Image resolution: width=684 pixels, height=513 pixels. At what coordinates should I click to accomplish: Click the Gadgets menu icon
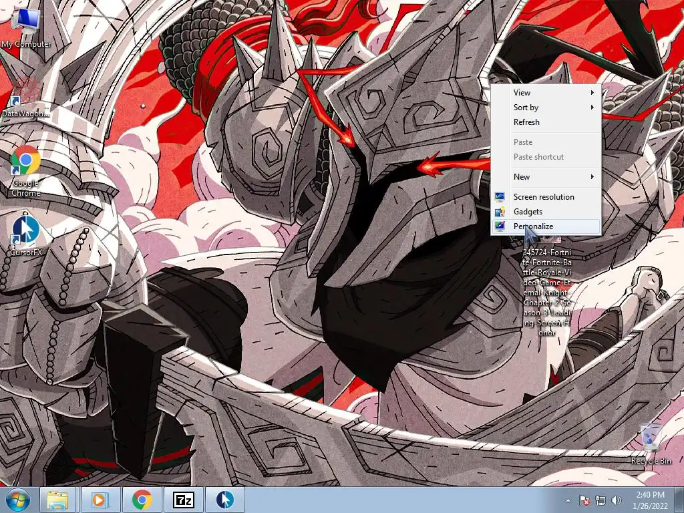click(500, 212)
